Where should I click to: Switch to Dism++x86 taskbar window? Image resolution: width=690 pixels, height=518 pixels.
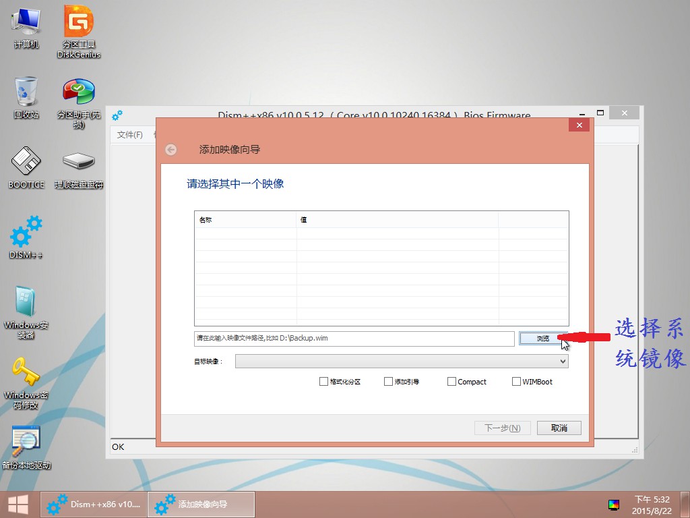[94, 505]
